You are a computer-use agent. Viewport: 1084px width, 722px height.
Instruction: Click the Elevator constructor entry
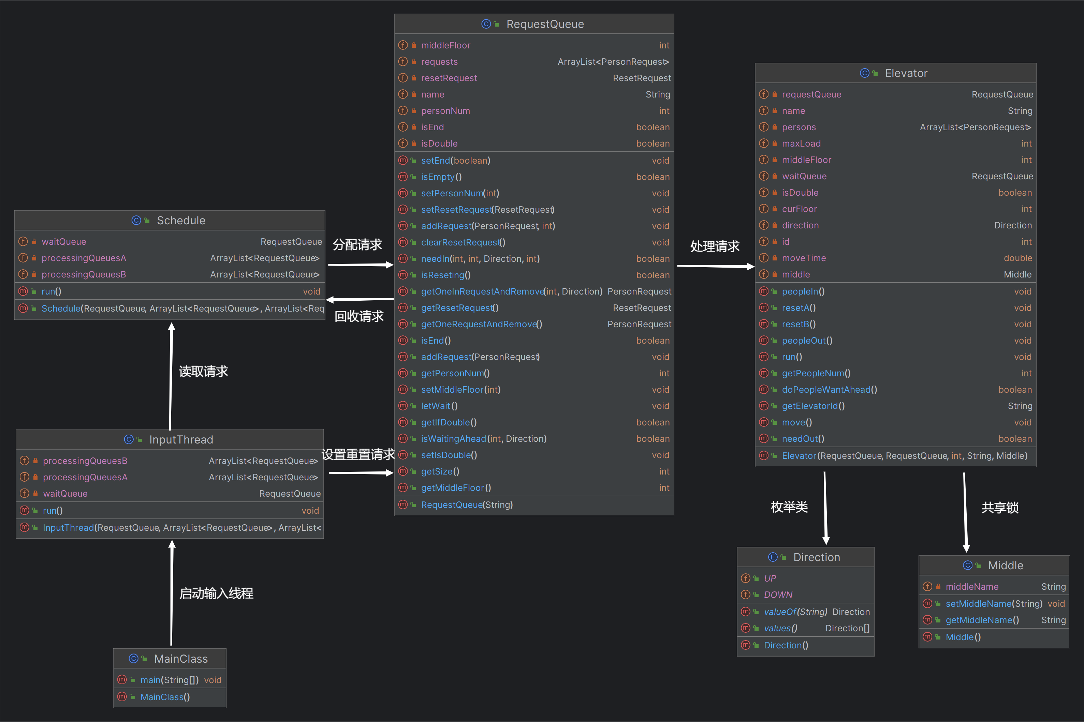click(896, 456)
